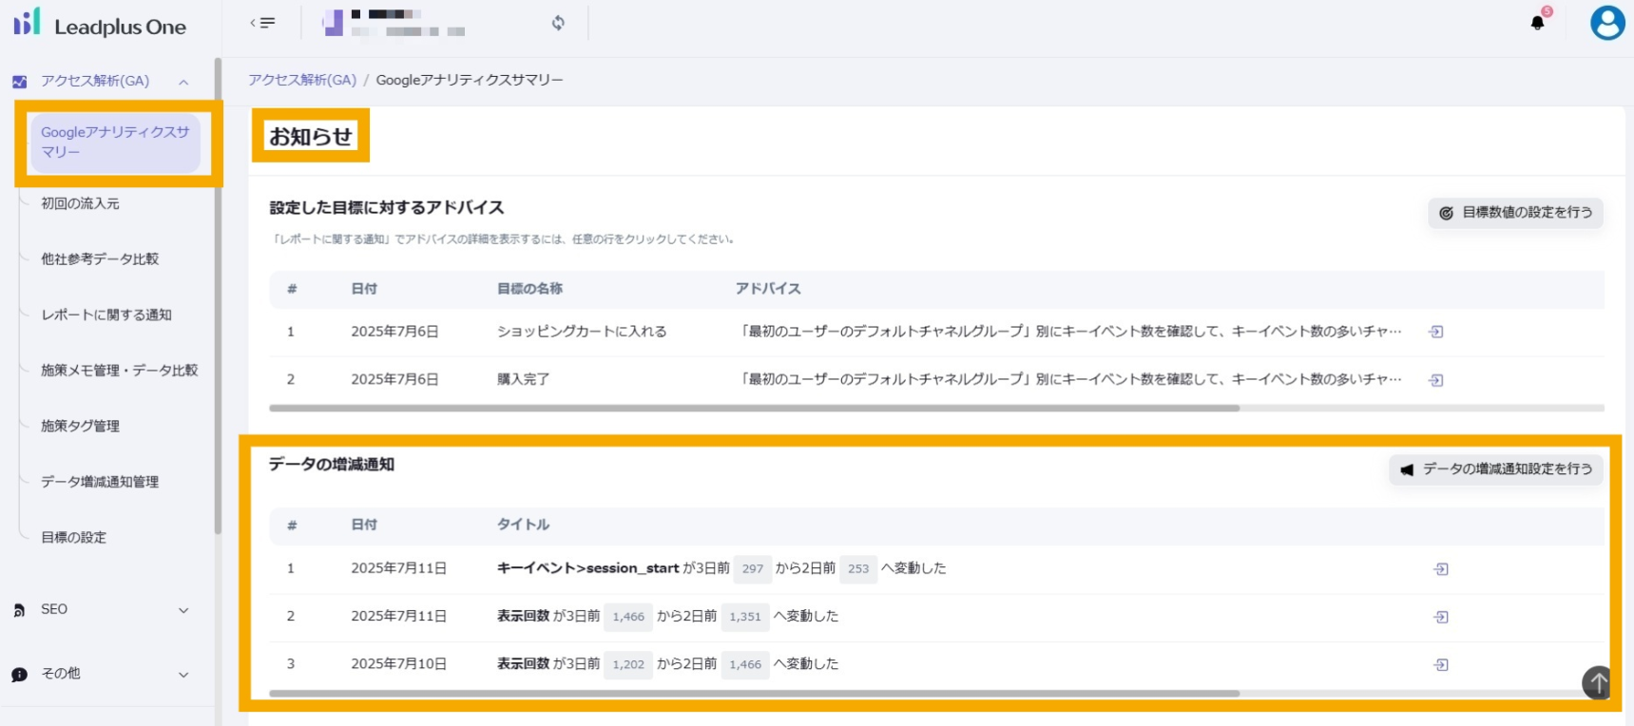Open 他社参考データ比較 menu item
Screen dimensions: 1634x726
tap(100, 259)
